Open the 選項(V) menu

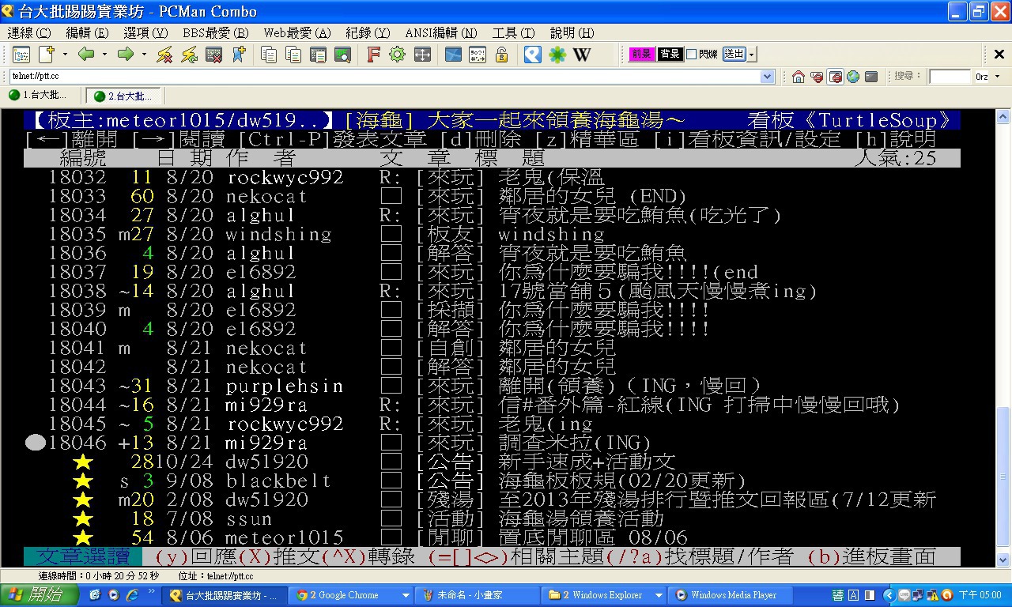pos(146,33)
